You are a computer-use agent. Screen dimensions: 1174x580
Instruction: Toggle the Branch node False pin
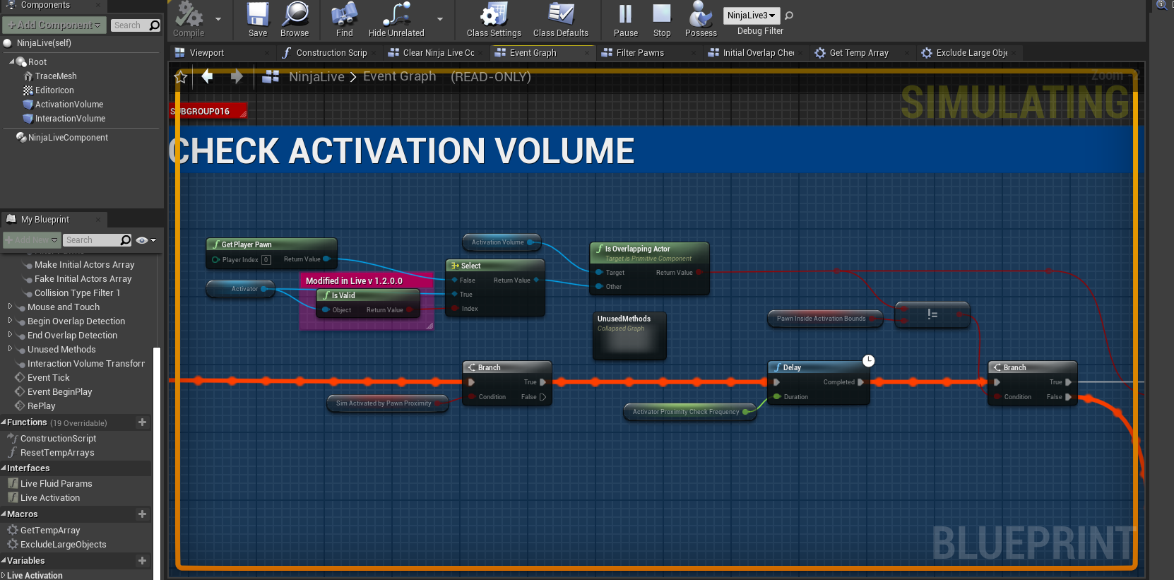pos(543,397)
